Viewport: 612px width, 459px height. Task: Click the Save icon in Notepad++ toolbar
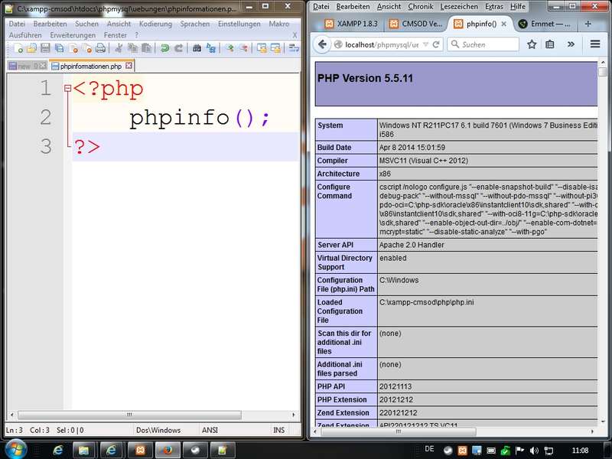point(45,48)
